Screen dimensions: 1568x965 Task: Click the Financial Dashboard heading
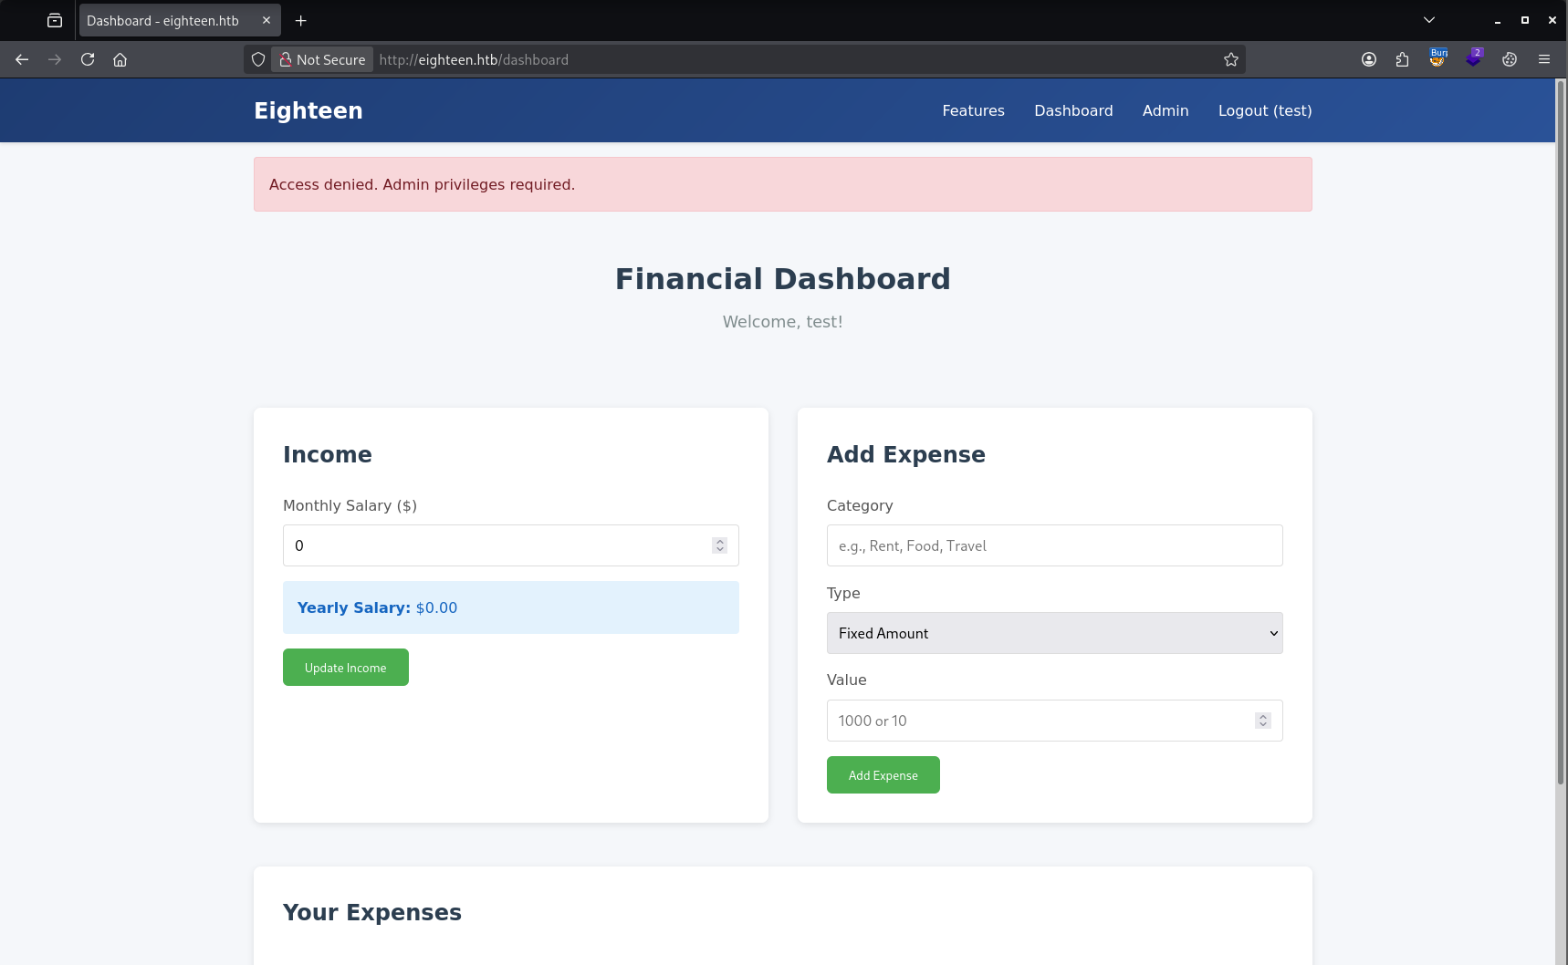click(x=783, y=279)
